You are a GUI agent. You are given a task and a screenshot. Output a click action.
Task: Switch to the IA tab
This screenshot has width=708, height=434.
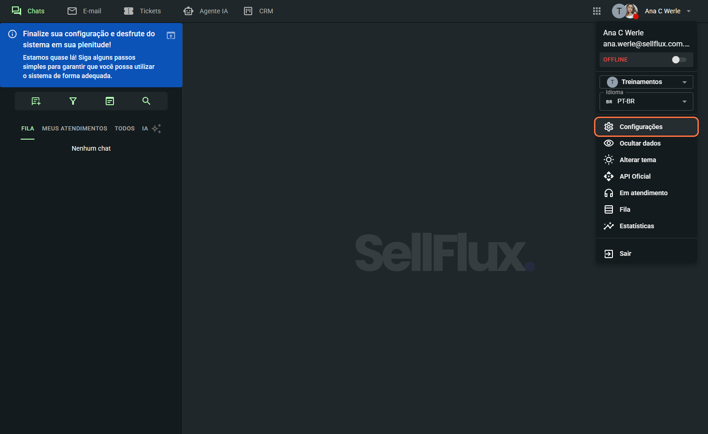point(145,129)
